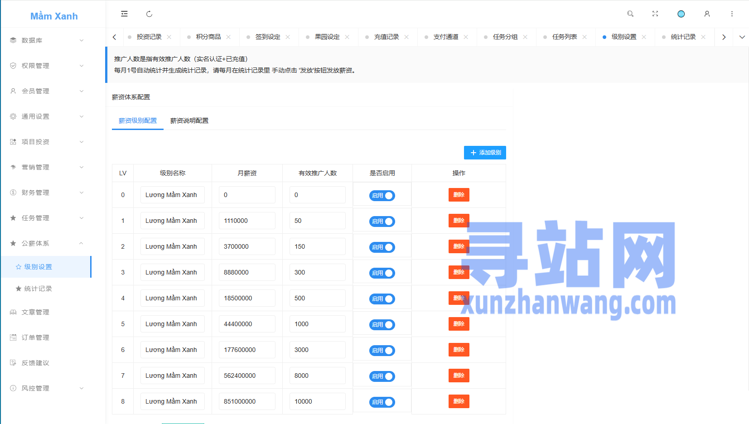Close the 级别设置 tab
The width and height of the screenshot is (749, 424).
pos(644,37)
